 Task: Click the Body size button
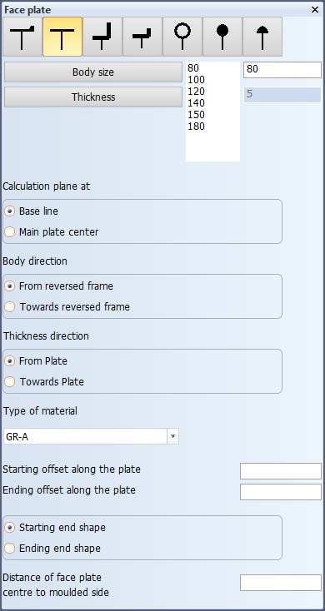(x=92, y=72)
